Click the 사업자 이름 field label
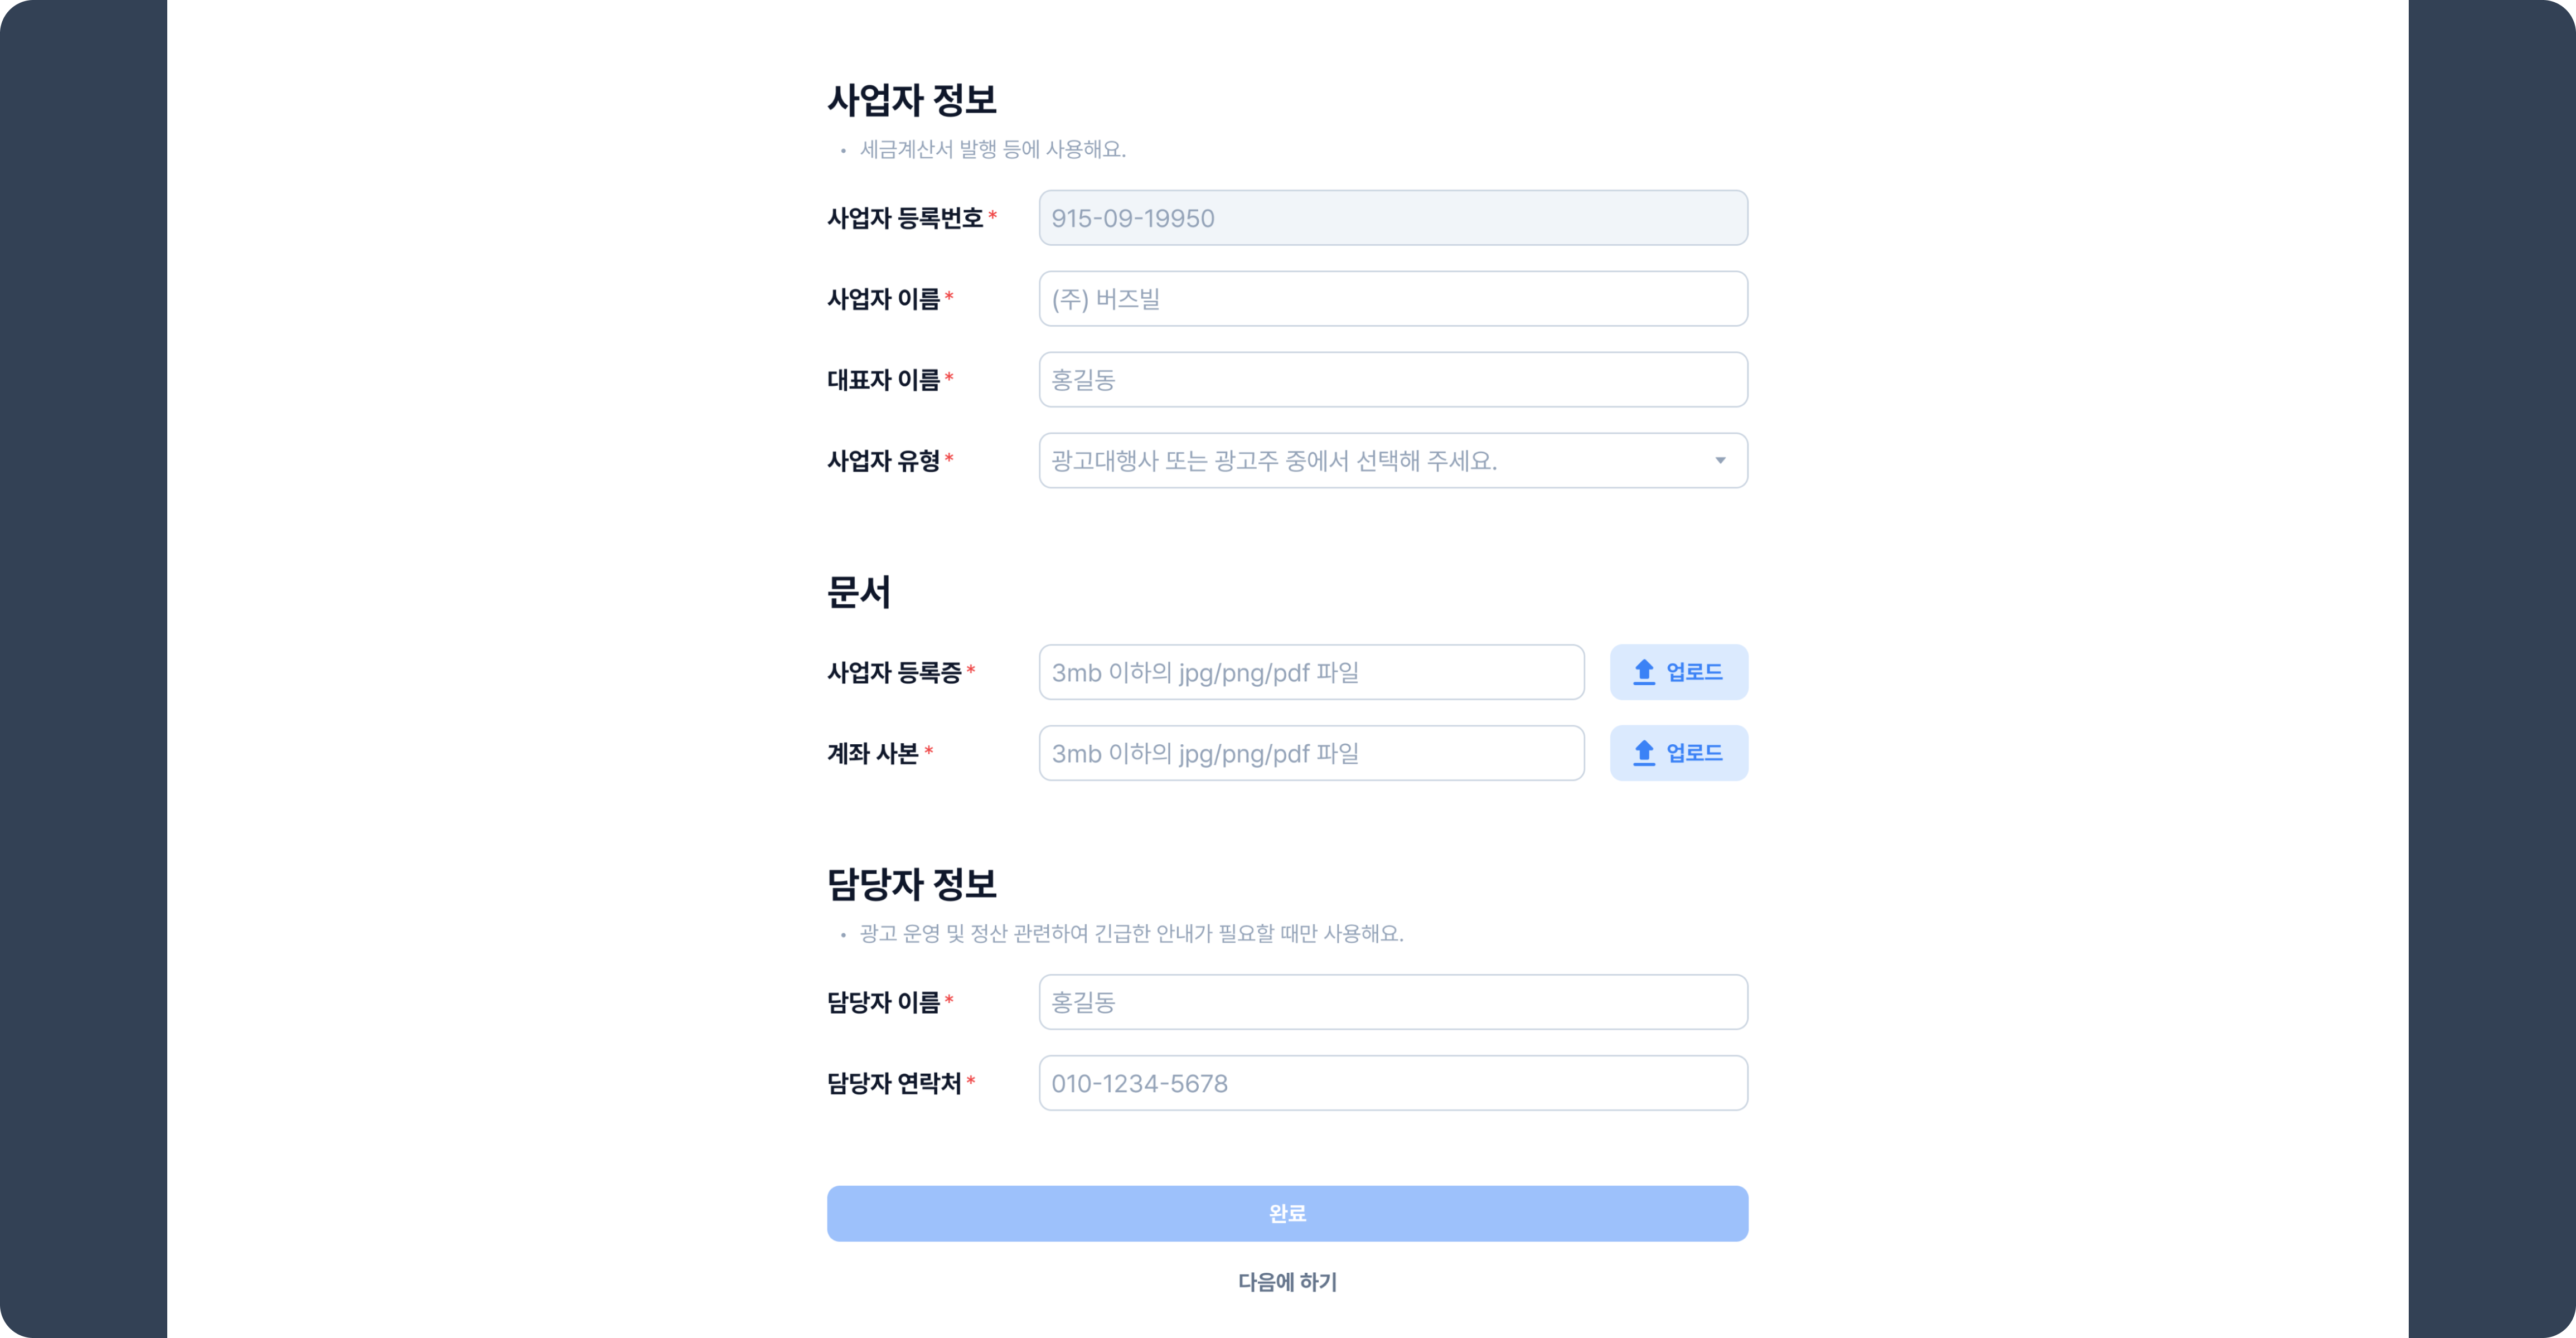This screenshot has width=2576, height=1338. (x=883, y=299)
